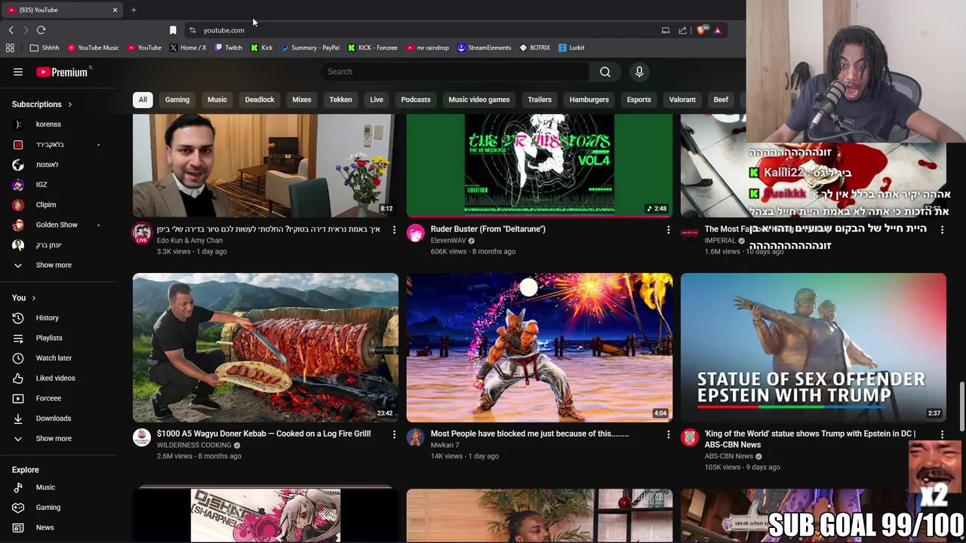966x543 pixels.
Task: Click the YouTube Premium logo
Action: coord(62,72)
